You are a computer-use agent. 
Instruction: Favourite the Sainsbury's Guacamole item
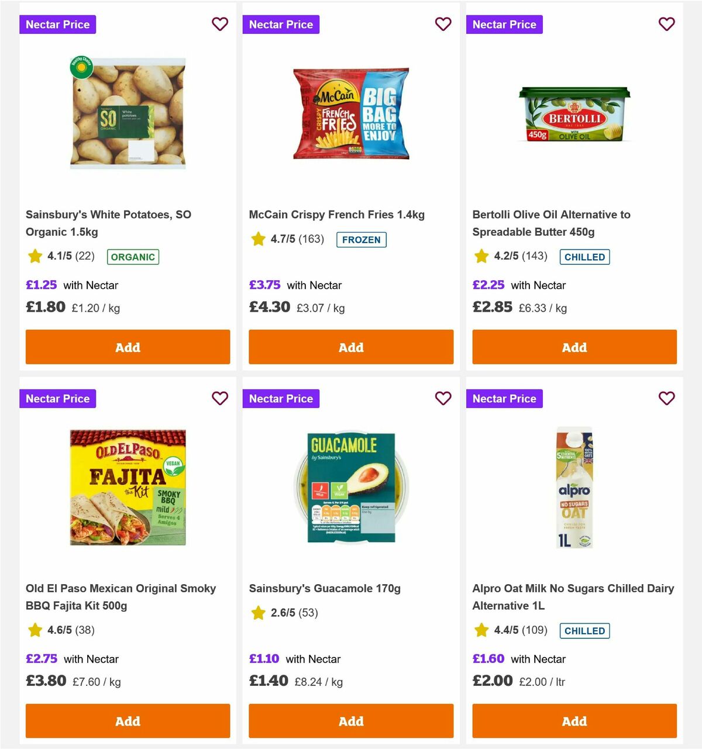click(443, 398)
